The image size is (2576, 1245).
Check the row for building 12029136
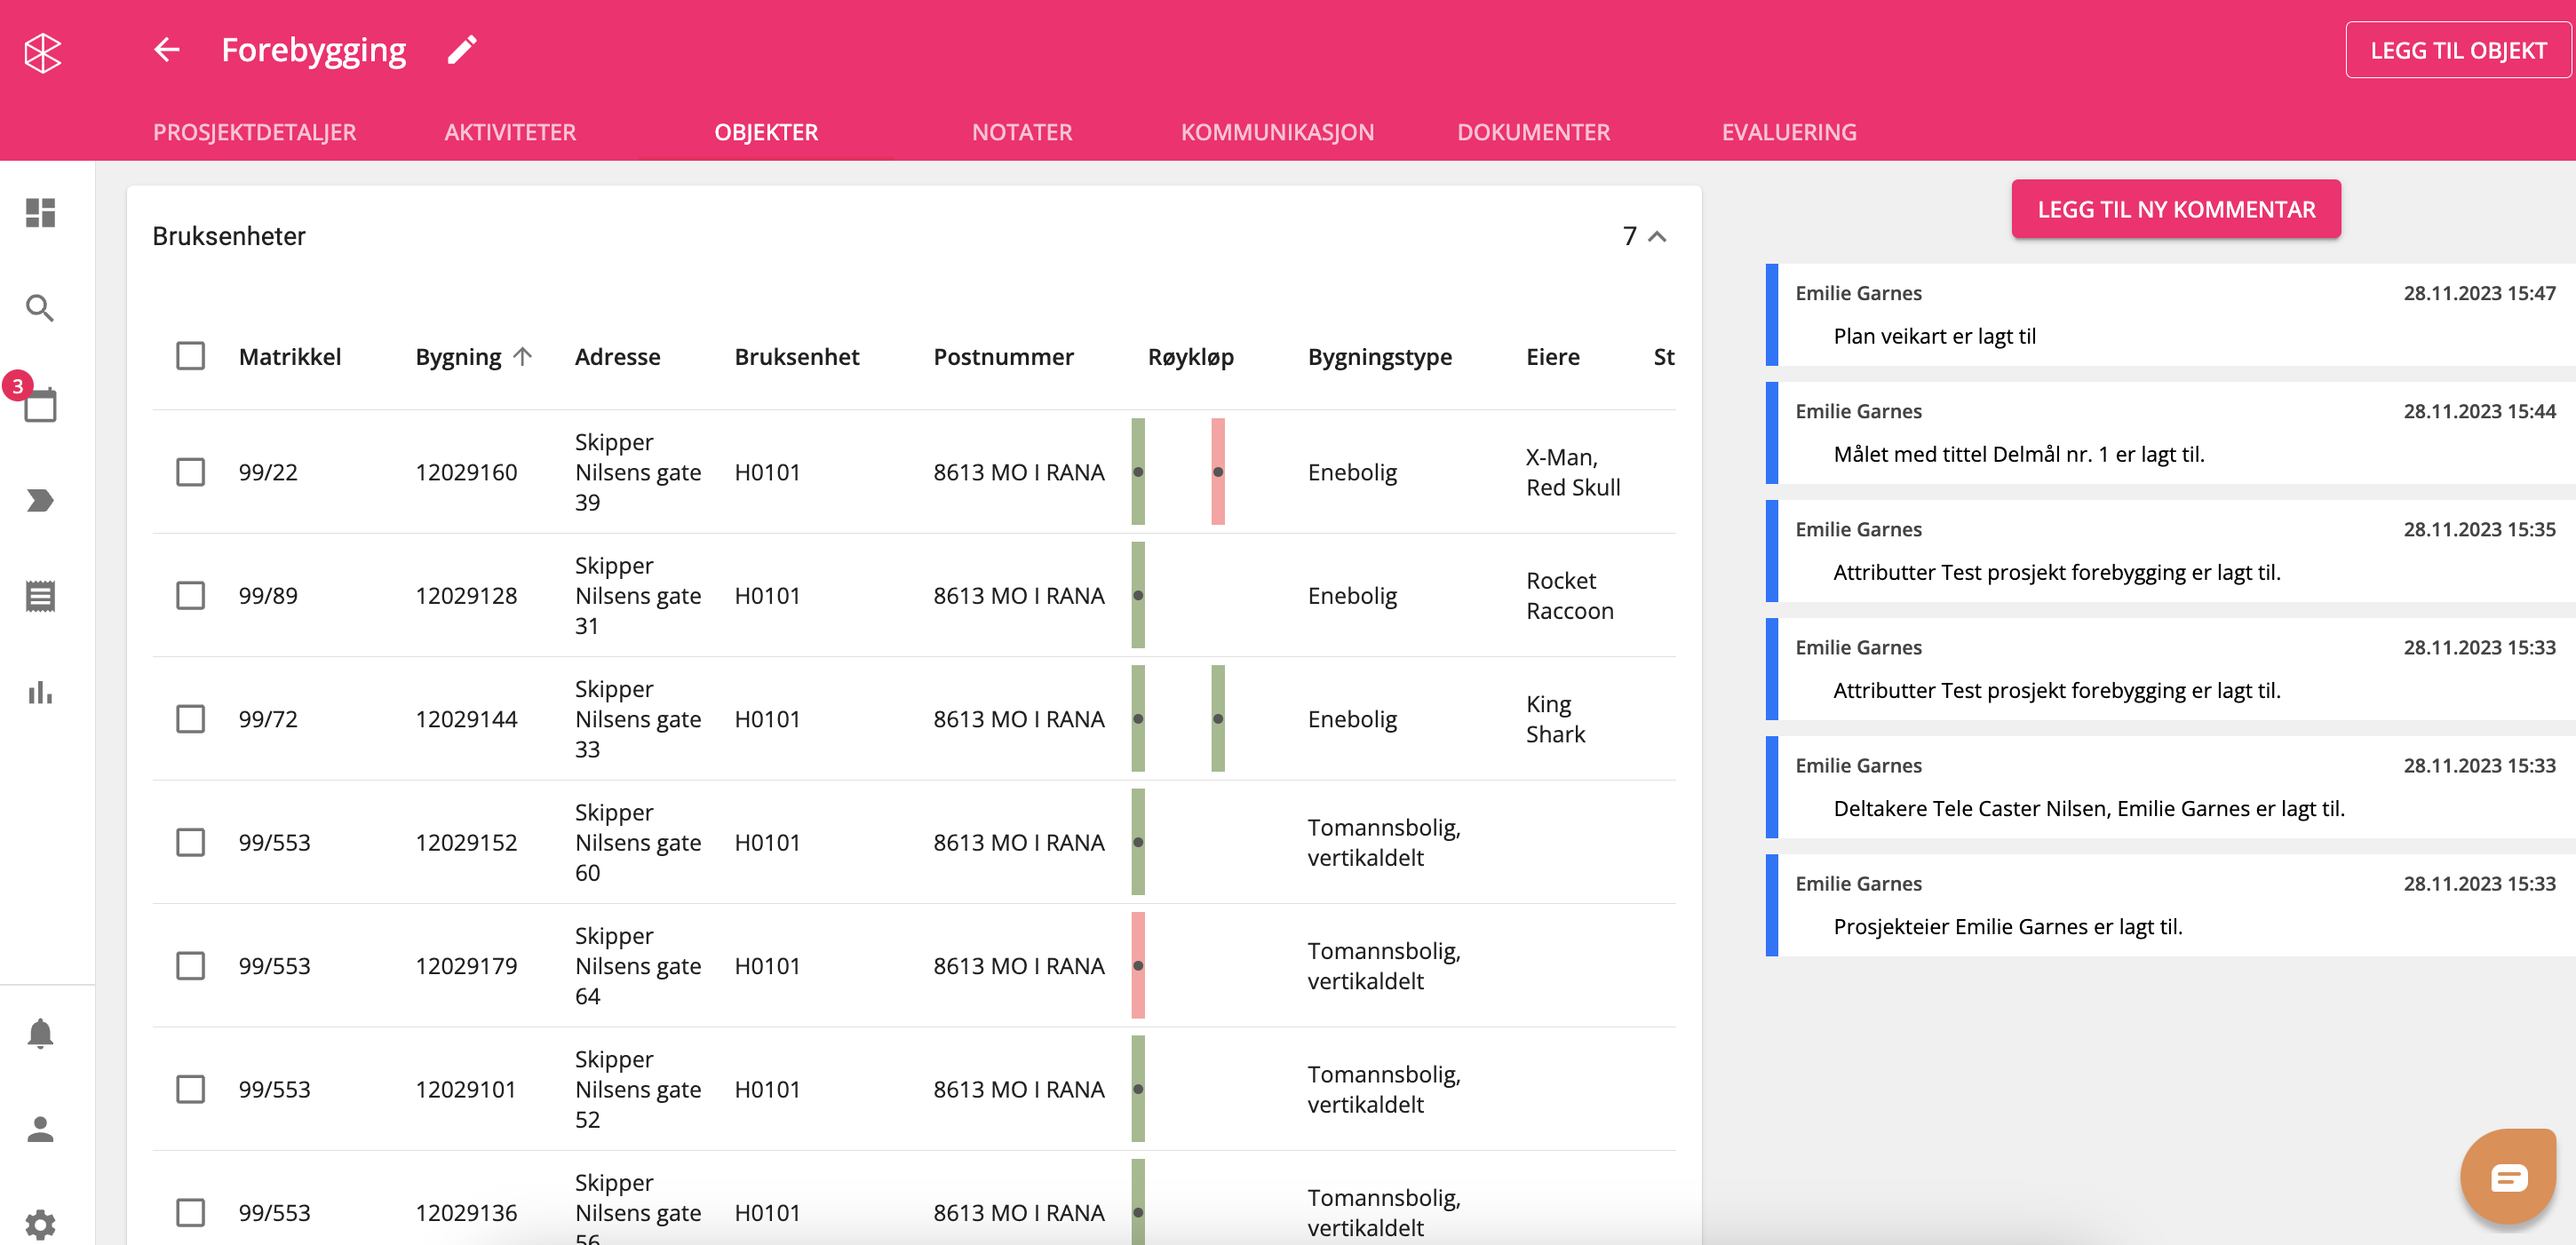[190, 1212]
